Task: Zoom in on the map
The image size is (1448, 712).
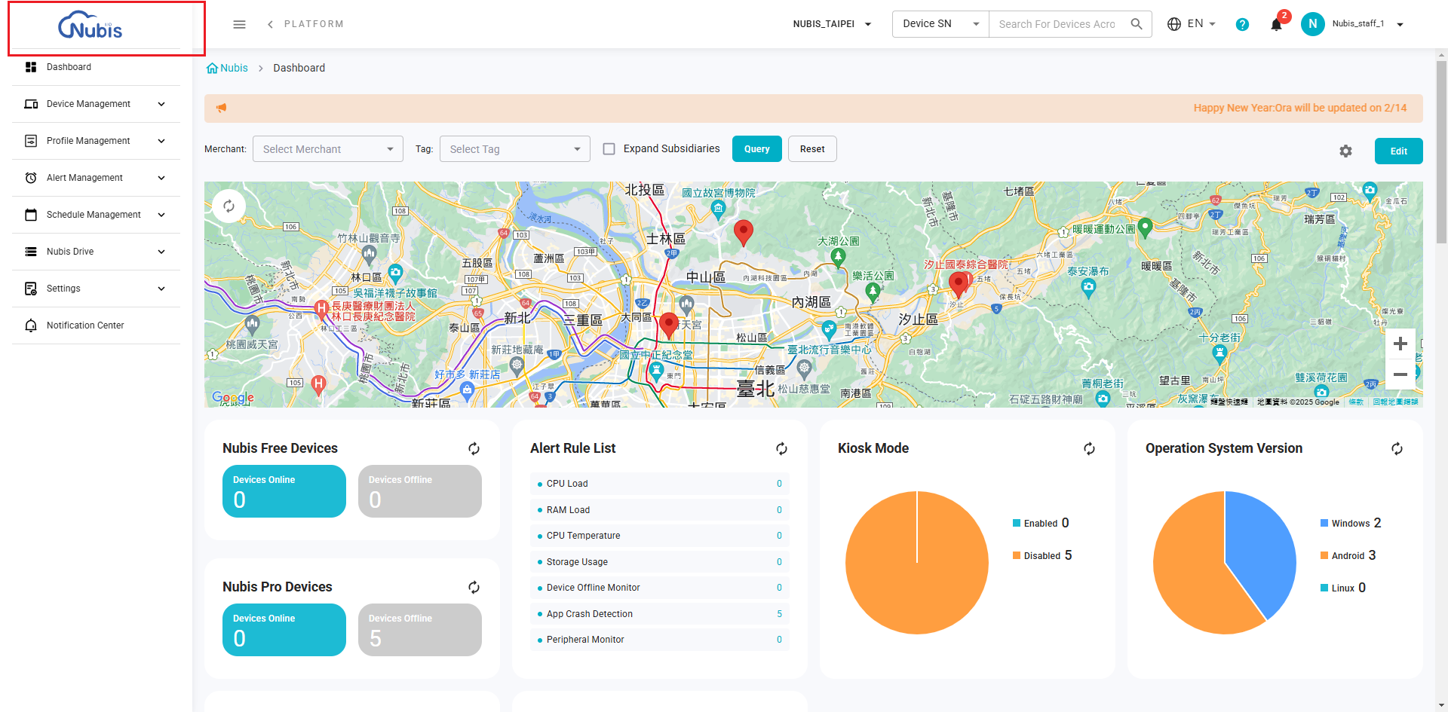Action: coord(1400,344)
